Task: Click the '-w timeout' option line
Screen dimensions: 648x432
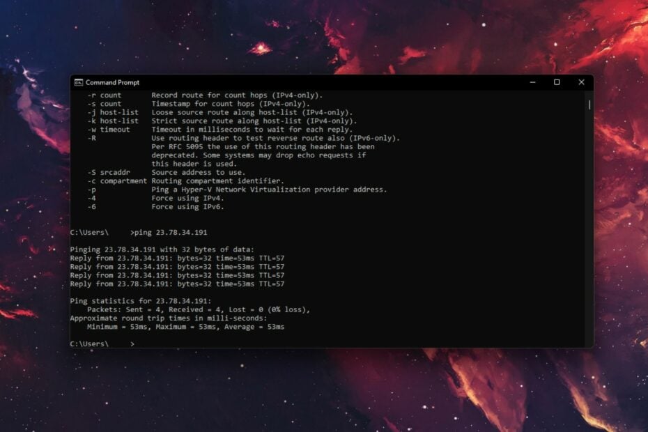Action: point(219,130)
